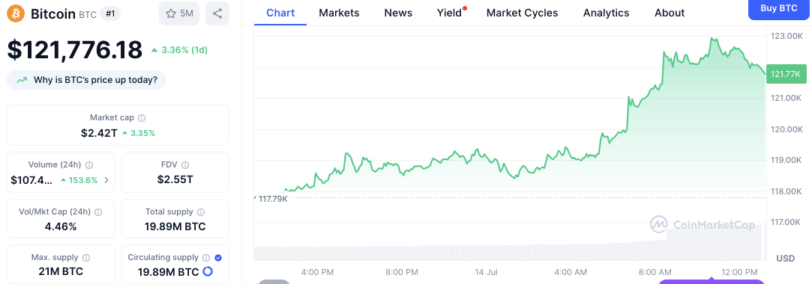Click FDV info icon
This screenshot has height=284, width=812.
pos(185,164)
